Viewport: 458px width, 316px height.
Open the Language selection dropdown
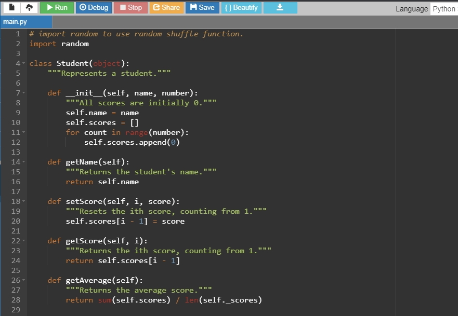point(443,9)
